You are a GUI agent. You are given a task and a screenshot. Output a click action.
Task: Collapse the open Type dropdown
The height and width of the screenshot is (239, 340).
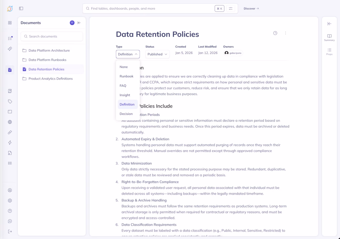127,54
